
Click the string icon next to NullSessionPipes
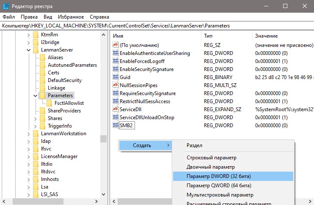coord(116,85)
